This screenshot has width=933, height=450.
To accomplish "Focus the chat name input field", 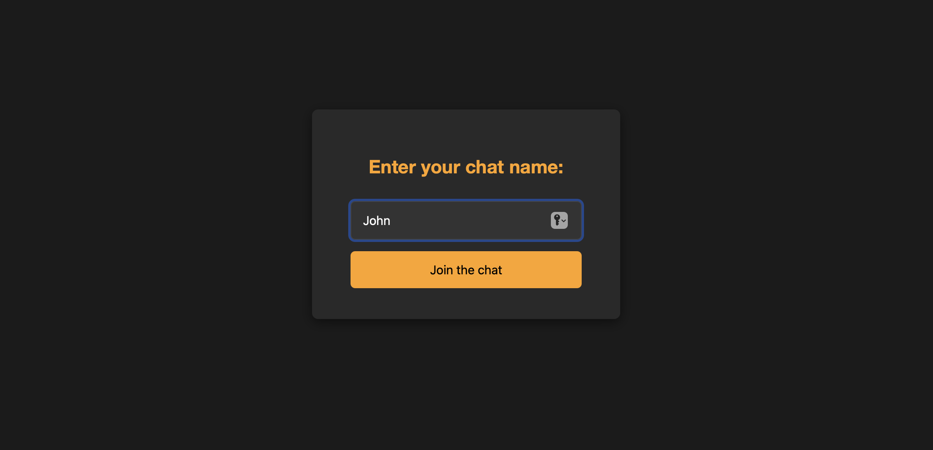I will [x=466, y=220].
